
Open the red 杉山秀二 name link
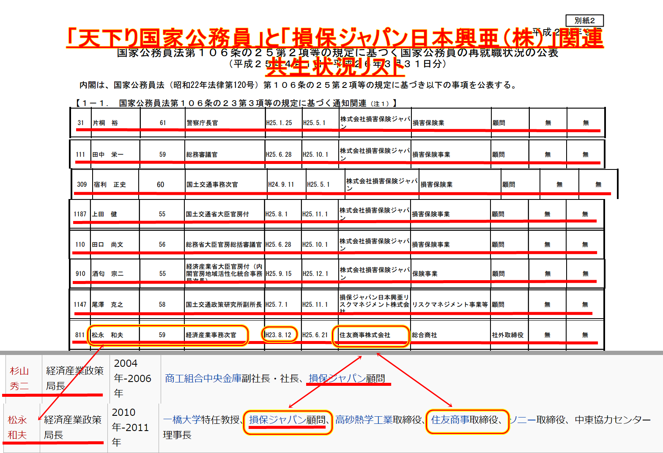click(19, 379)
